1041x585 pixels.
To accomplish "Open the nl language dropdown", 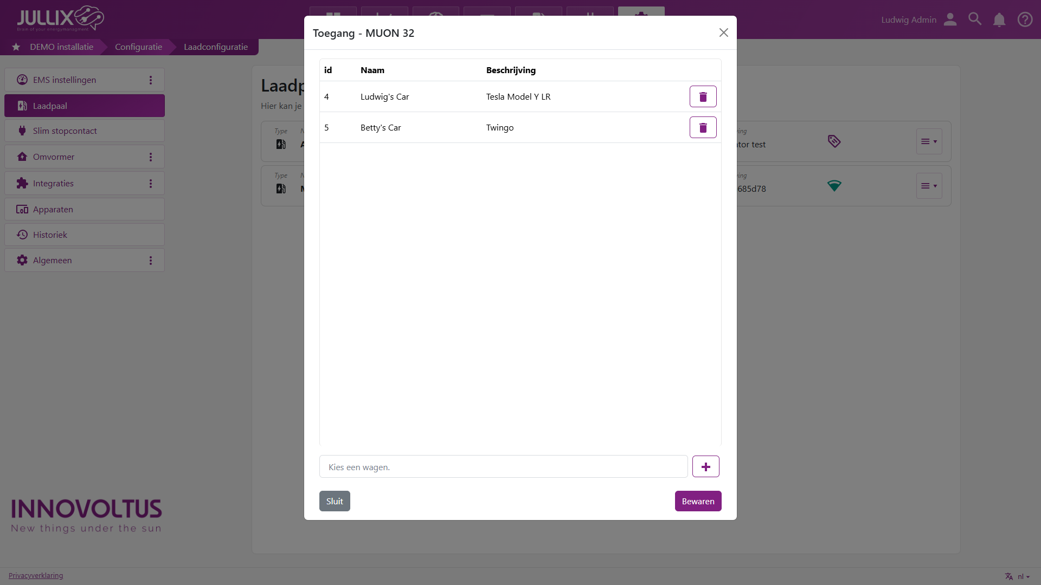I will [x=1023, y=576].
